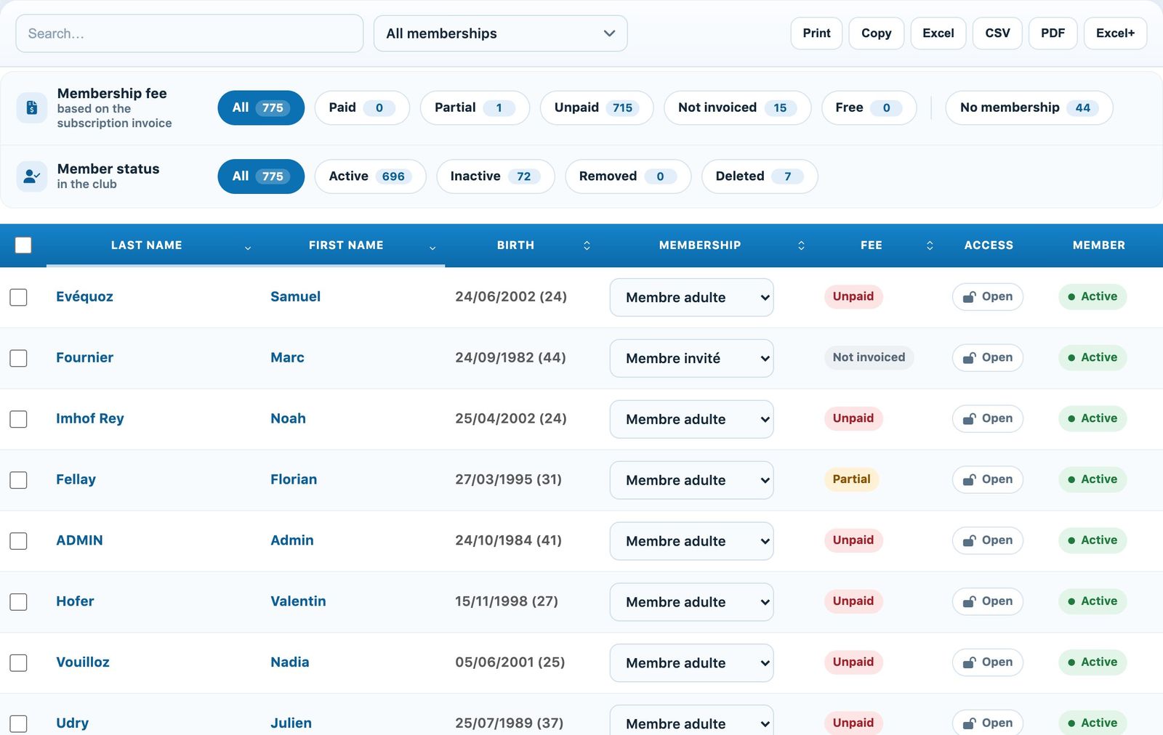This screenshot has height=735, width=1163.
Task: Click Open access badge for Imhof Rey
Action: pos(988,418)
